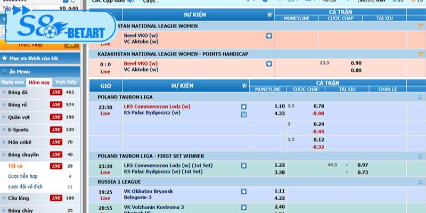Refresh the Kazakhstan National League Women section
Image resolution: width=426 pixels, height=213 pixels.
pos(421,26)
